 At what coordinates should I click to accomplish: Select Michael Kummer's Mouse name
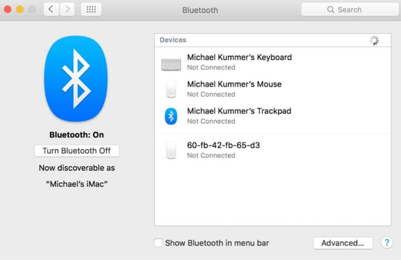tap(234, 84)
